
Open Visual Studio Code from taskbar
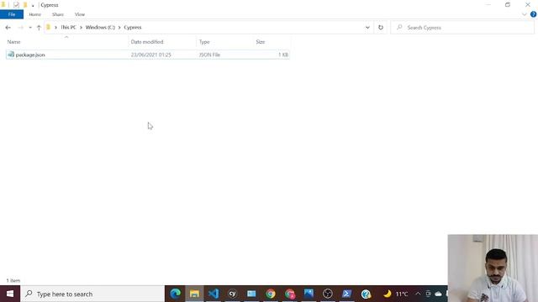click(x=214, y=294)
